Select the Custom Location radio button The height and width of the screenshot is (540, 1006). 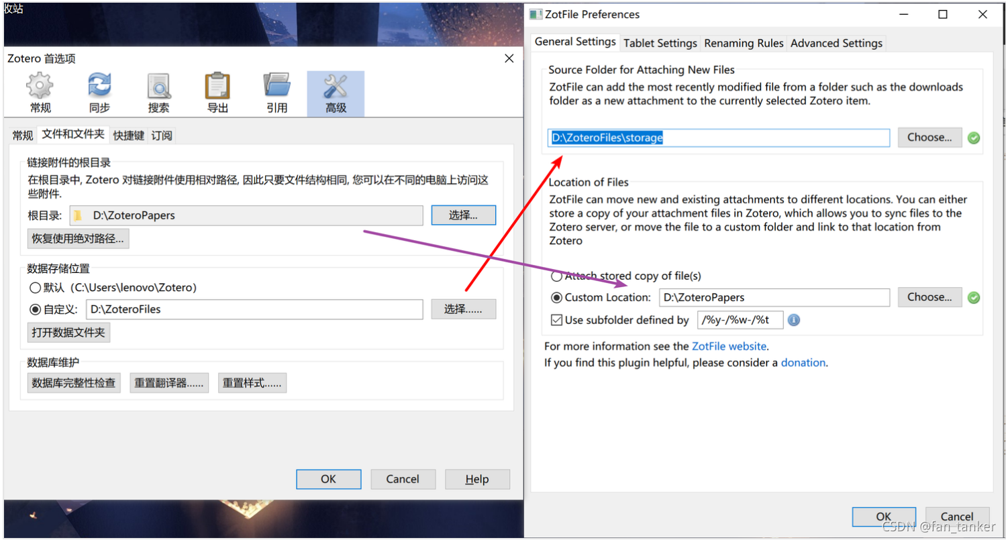556,297
